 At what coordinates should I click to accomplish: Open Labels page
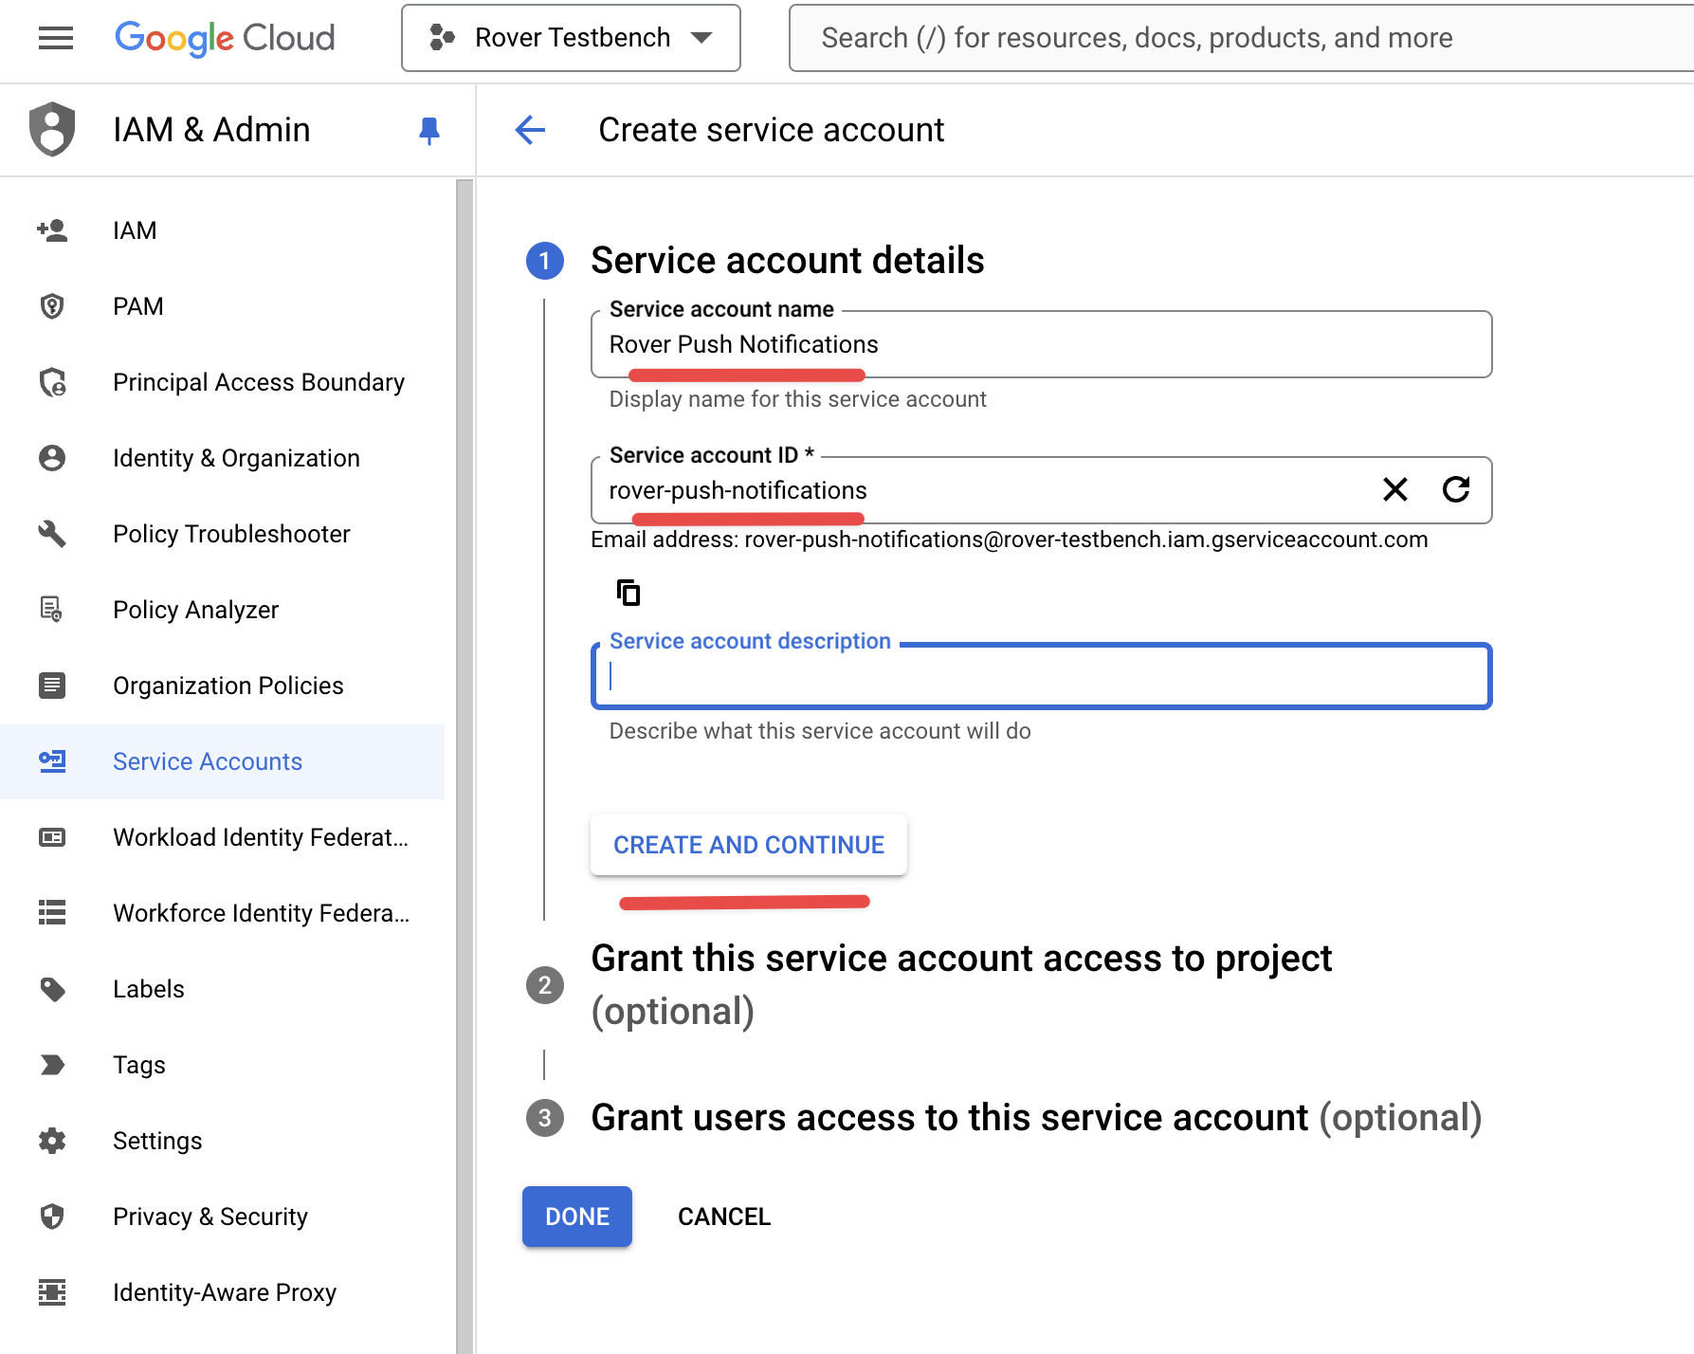(x=149, y=989)
